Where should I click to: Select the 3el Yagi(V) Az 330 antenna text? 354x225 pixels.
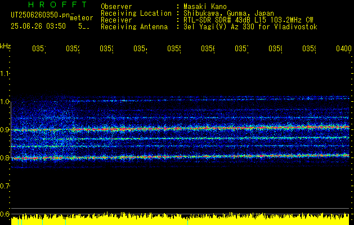(250, 27)
